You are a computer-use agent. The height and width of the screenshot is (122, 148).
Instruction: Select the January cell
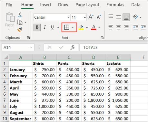[21, 70]
